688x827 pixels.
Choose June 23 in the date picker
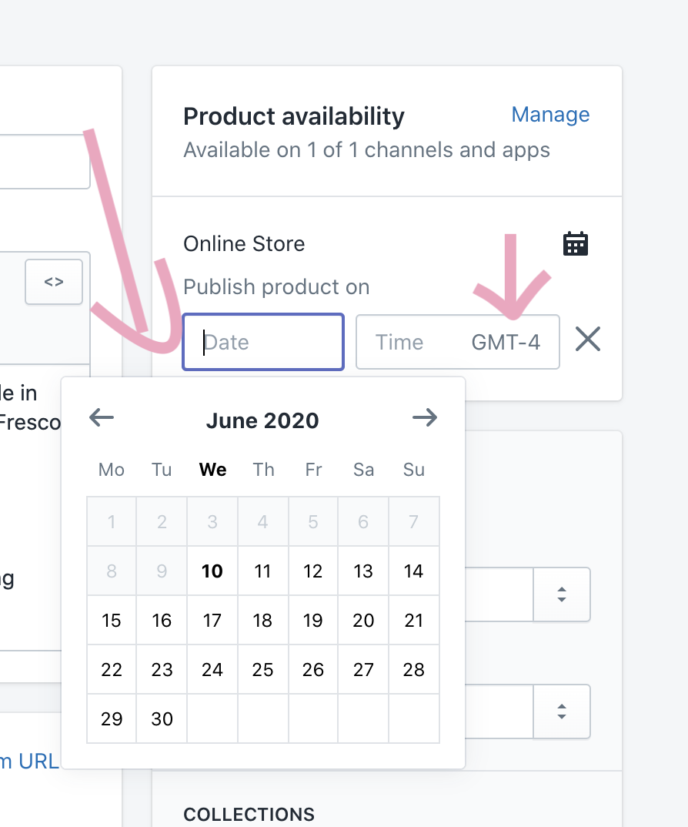pos(162,669)
